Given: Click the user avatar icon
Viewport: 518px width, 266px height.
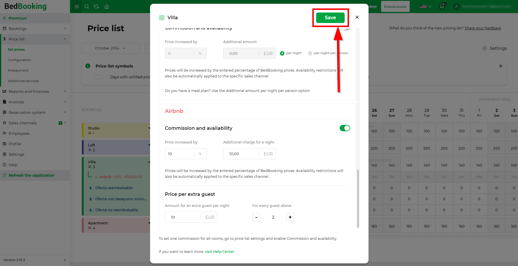Looking at the screenshot, I should click(457, 6).
